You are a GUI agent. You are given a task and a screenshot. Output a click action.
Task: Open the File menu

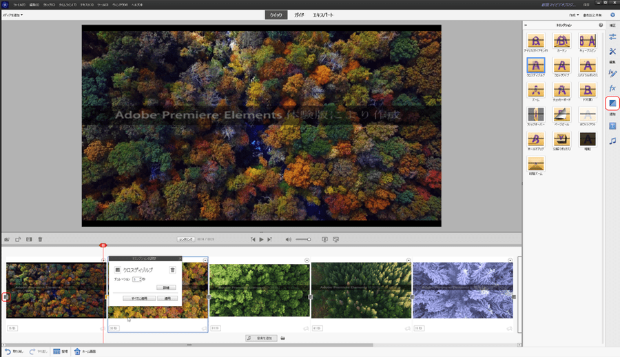(x=19, y=5)
